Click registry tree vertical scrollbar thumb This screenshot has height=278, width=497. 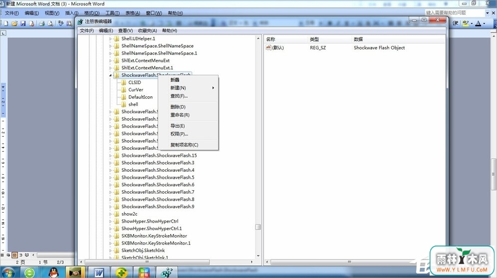pos(258,227)
